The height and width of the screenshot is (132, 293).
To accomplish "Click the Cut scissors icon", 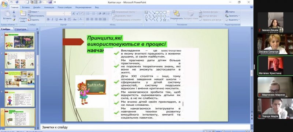I will (x=14, y=12).
